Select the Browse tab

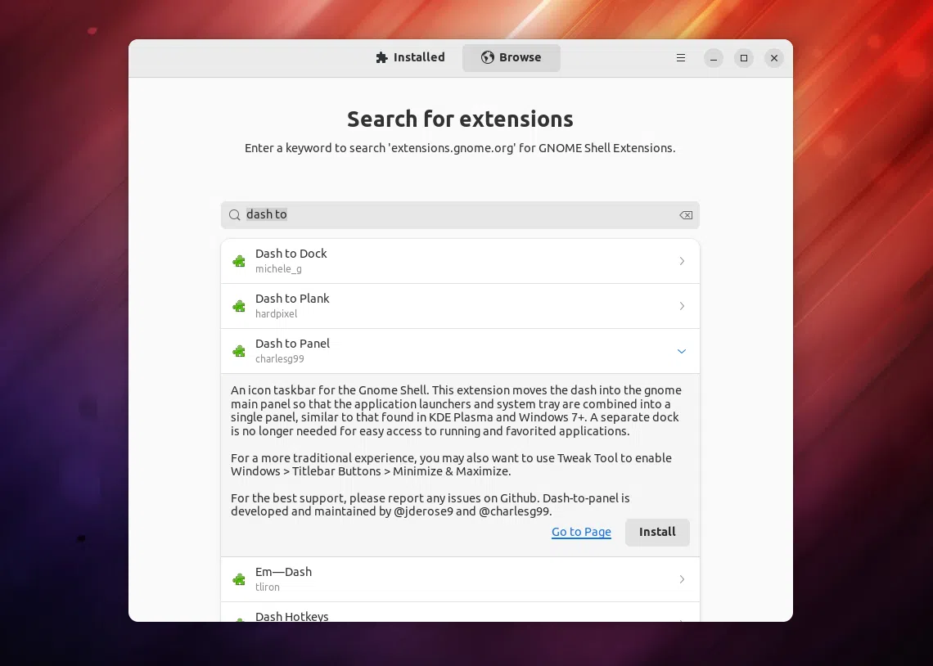pyautogui.click(x=512, y=57)
